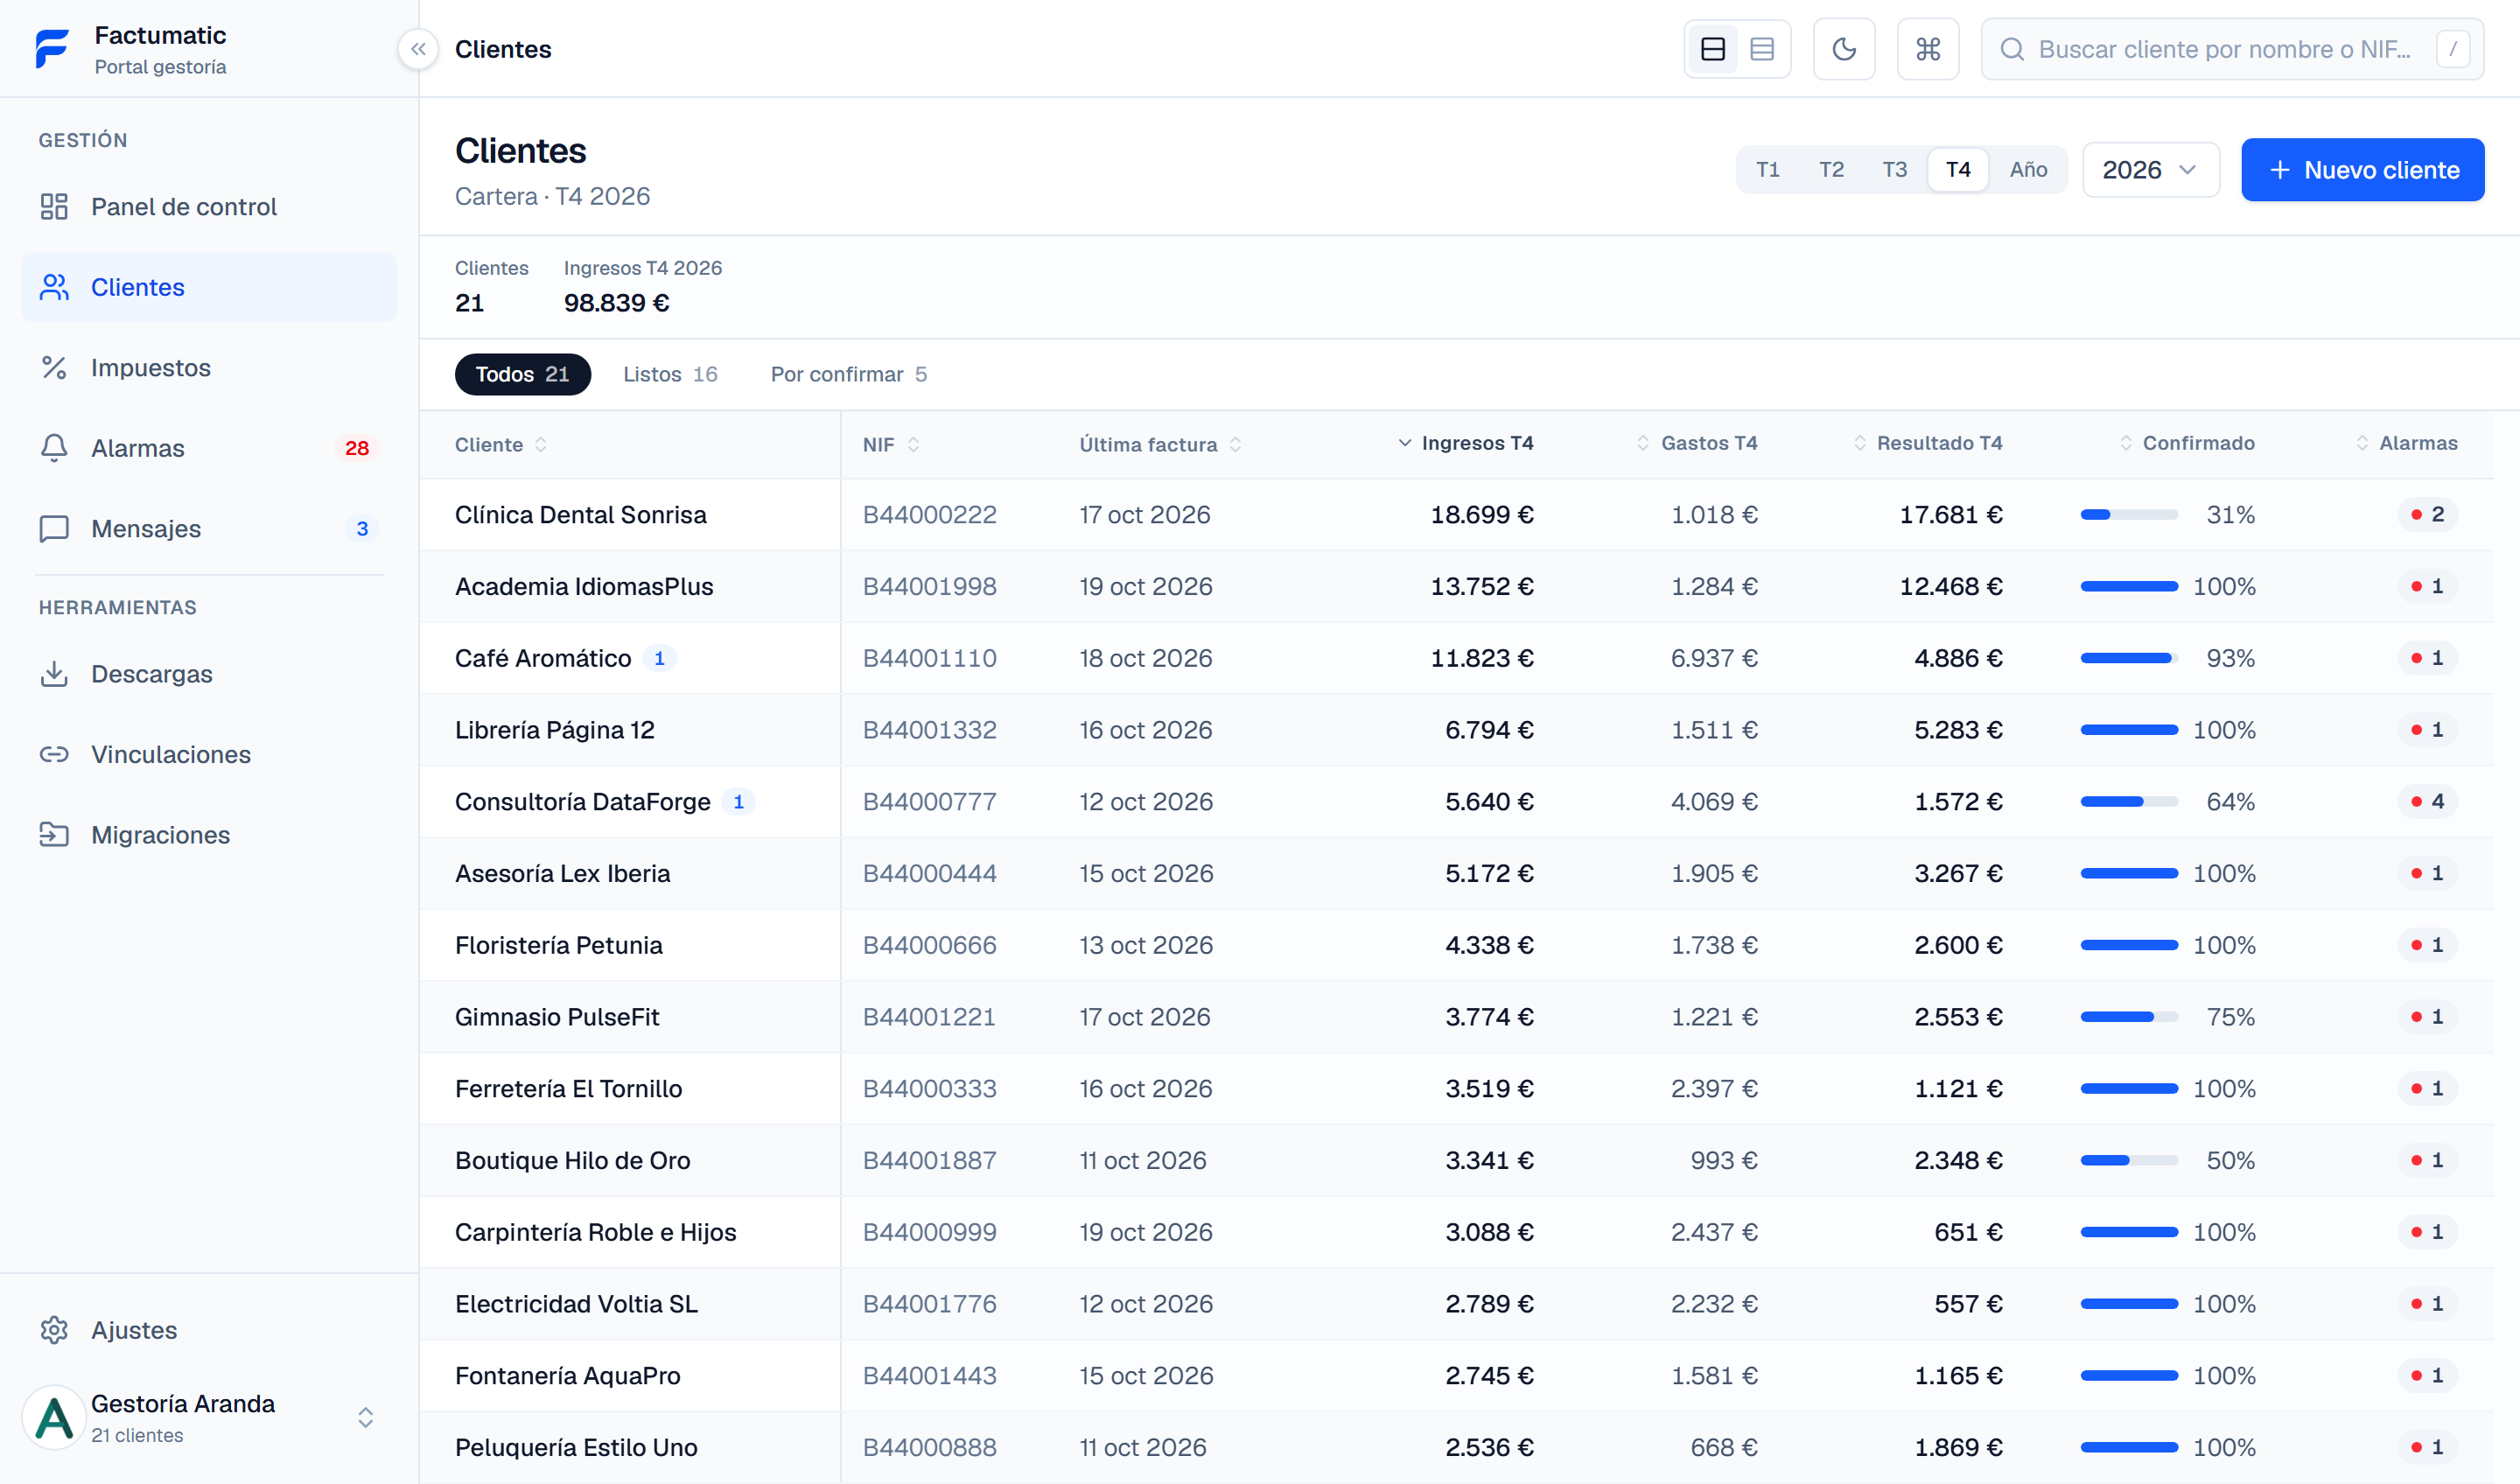Open command palette icon

click(1928, 49)
